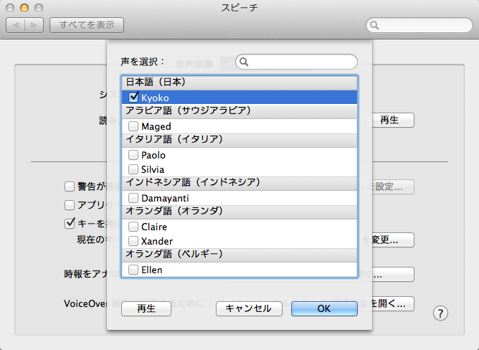This screenshot has height=350, width=479.
Task: Enable the Damayanti voice checkbox
Action: [x=133, y=198]
